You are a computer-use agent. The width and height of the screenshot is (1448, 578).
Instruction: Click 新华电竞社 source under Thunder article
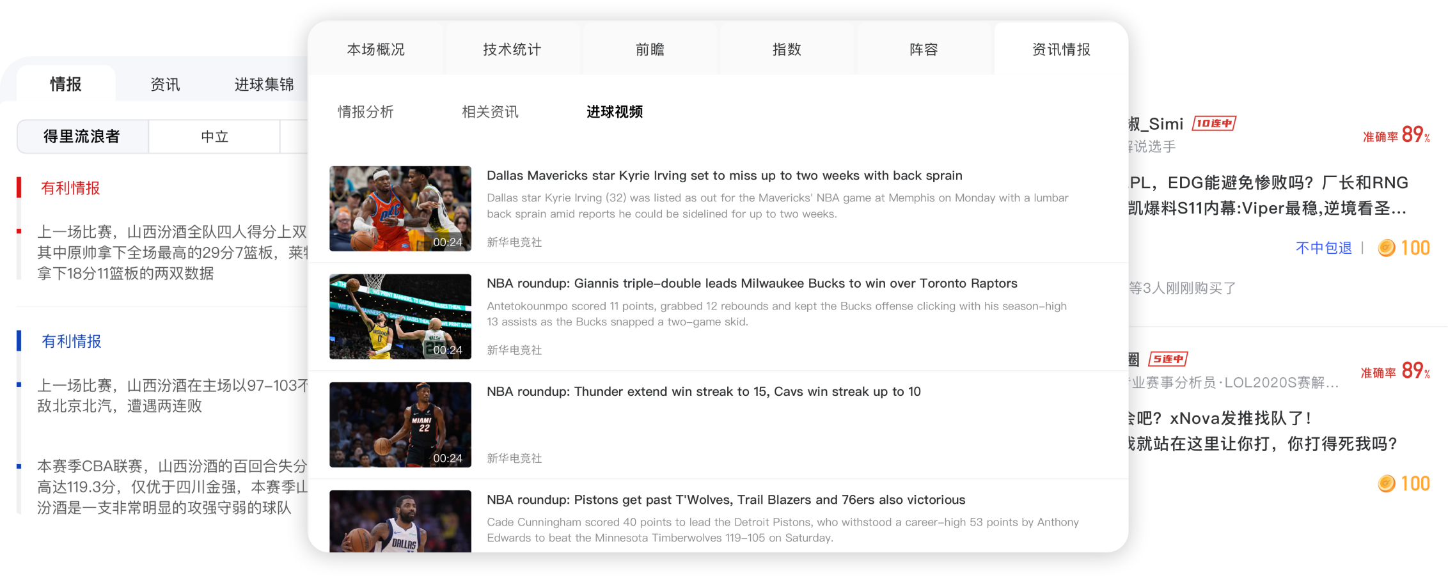514,458
